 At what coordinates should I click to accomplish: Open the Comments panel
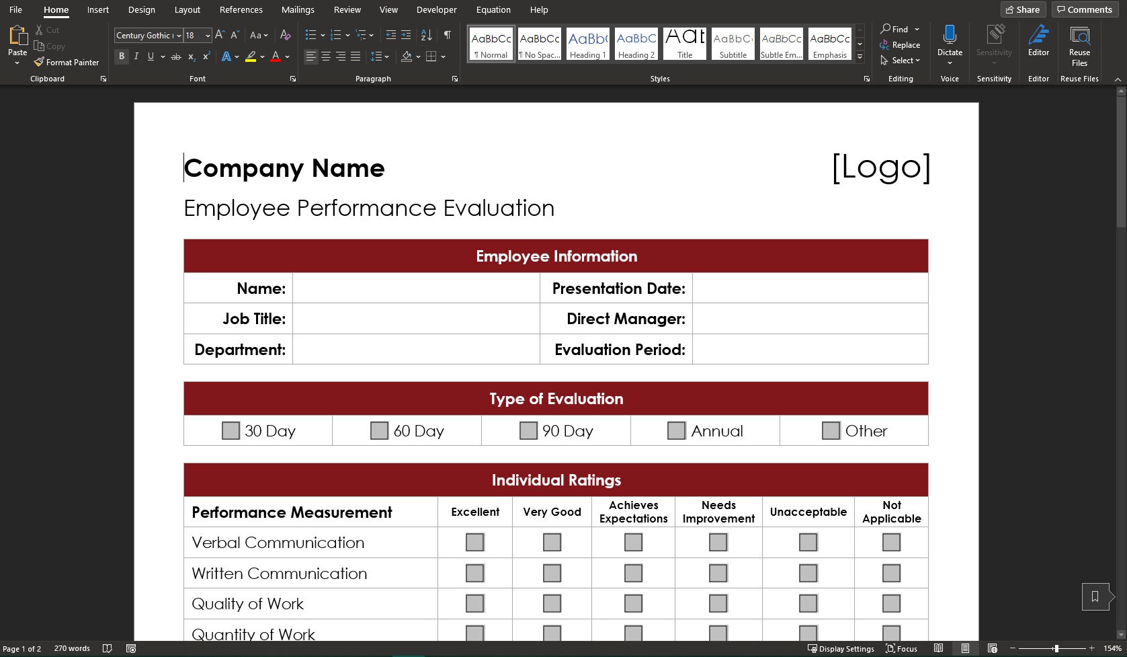click(1084, 9)
